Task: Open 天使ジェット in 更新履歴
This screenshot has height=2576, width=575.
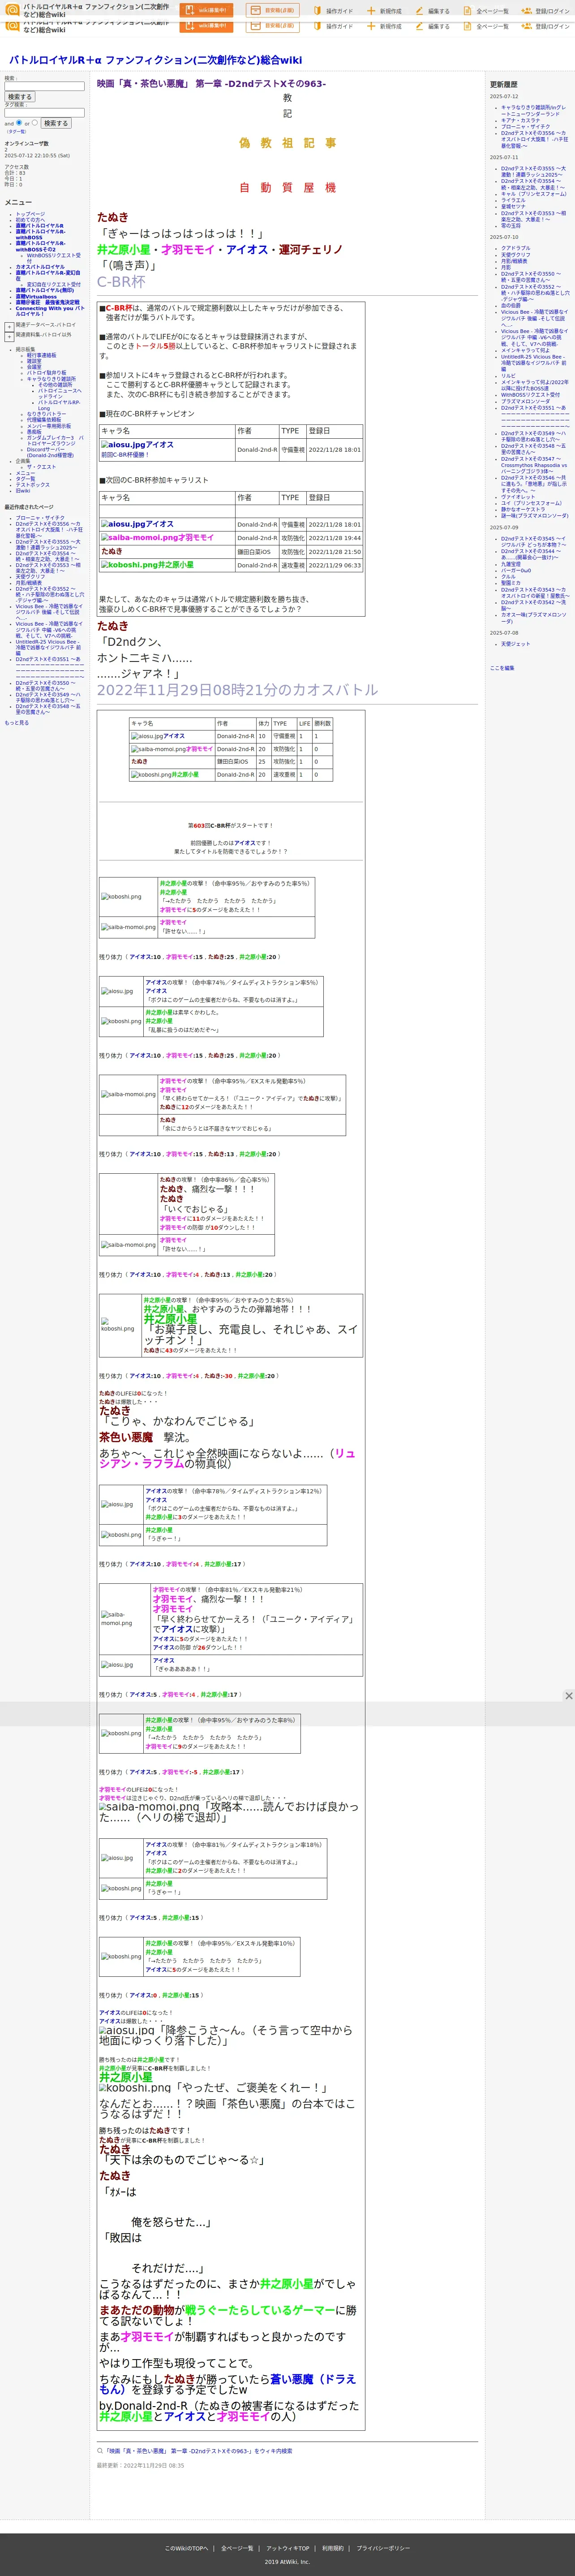Action: click(x=516, y=644)
